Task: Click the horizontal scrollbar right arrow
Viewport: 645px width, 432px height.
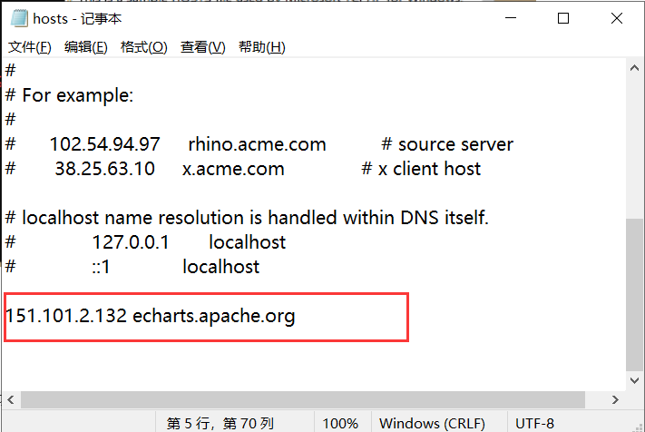Action: (615, 399)
